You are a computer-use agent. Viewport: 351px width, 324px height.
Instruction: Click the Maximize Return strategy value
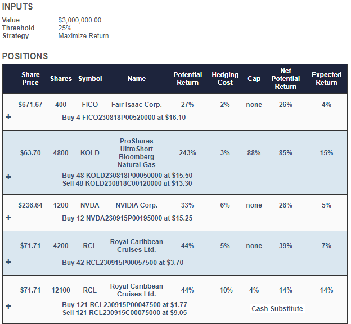[x=83, y=36]
